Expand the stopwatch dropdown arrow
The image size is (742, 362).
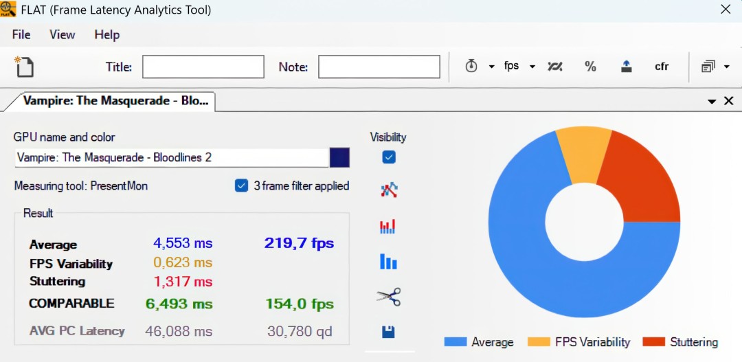click(x=491, y=67)
